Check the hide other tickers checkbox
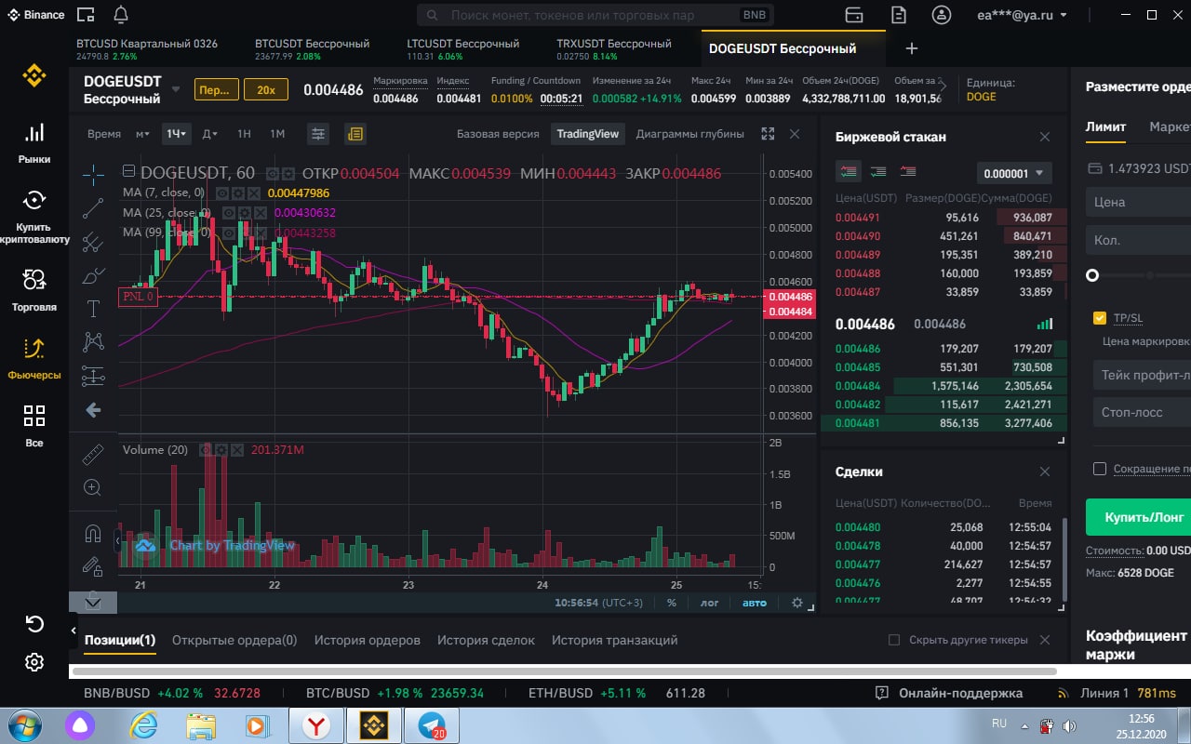1191x744 pixels. [x=894, y=640]
